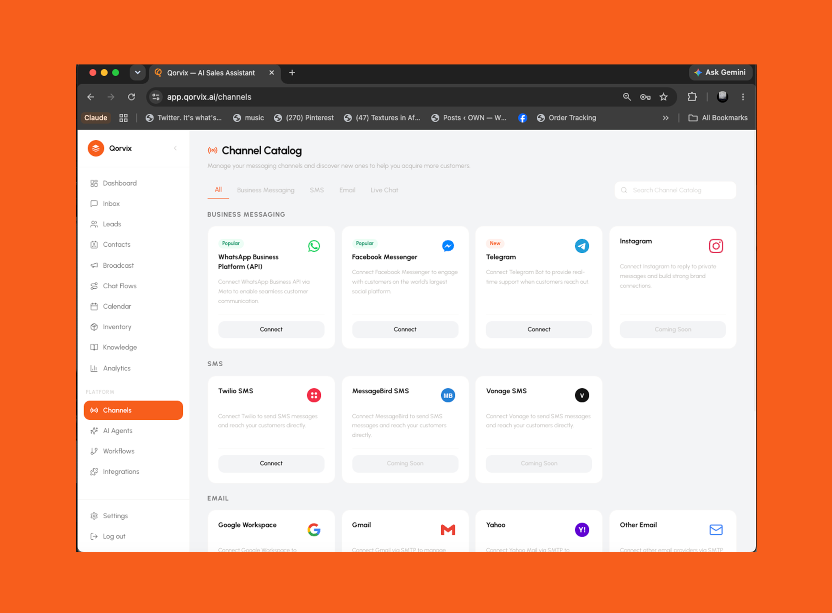Open Analytics in the sidebar
Screen dimensions: 832x613
tap(134, 368)
